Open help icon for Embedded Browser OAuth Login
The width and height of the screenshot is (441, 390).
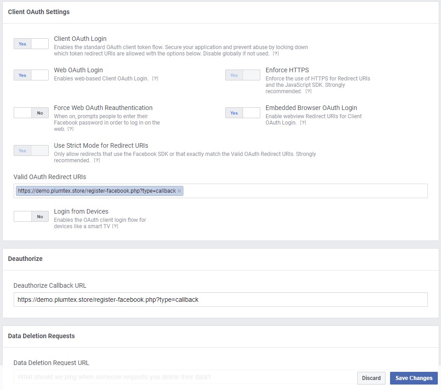pos(303,123)
